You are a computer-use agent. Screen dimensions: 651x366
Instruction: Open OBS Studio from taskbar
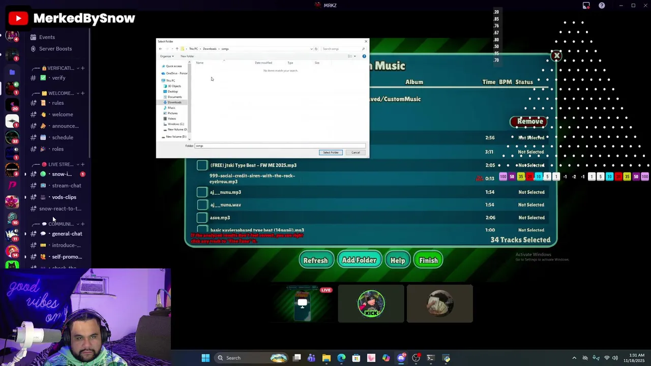coord(416,358)
